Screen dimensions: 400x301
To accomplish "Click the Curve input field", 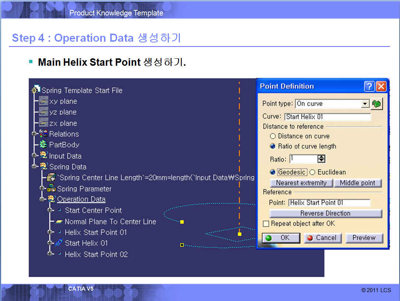I will pyautogui.click(x=327, y=117).
